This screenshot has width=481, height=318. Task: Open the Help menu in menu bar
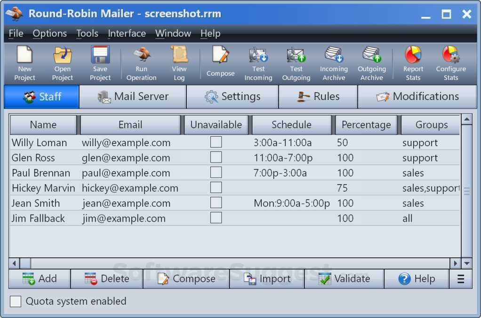coord(210,33)
